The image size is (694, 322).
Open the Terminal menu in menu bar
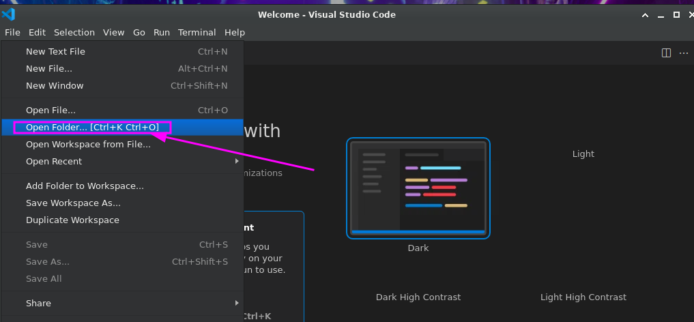point(197,32)
